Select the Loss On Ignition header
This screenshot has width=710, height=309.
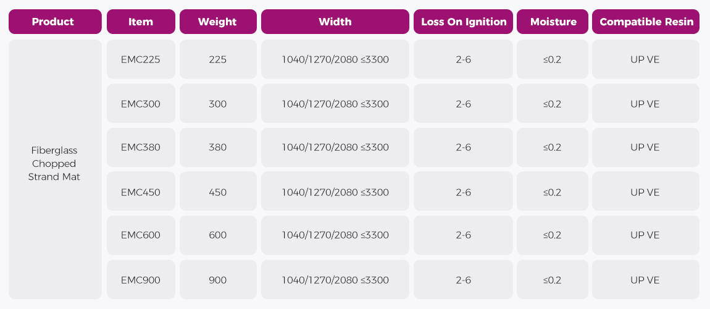[464, 22]
